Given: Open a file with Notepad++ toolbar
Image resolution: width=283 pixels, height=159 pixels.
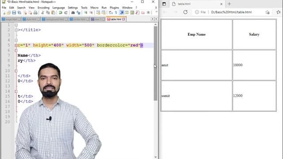Looking at the screenshot, I should 8,13.
